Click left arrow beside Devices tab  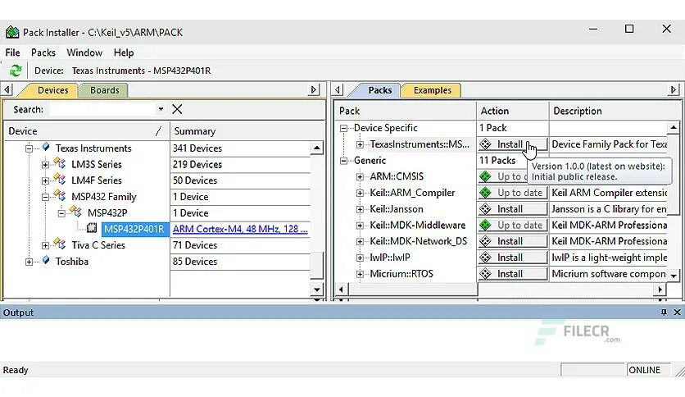pyautogui.click(x=7, y=89)
